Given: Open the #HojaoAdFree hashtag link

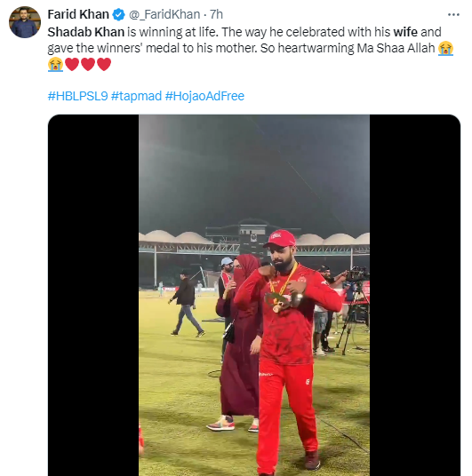Looking at the screenshot, I should pos(204,96).
